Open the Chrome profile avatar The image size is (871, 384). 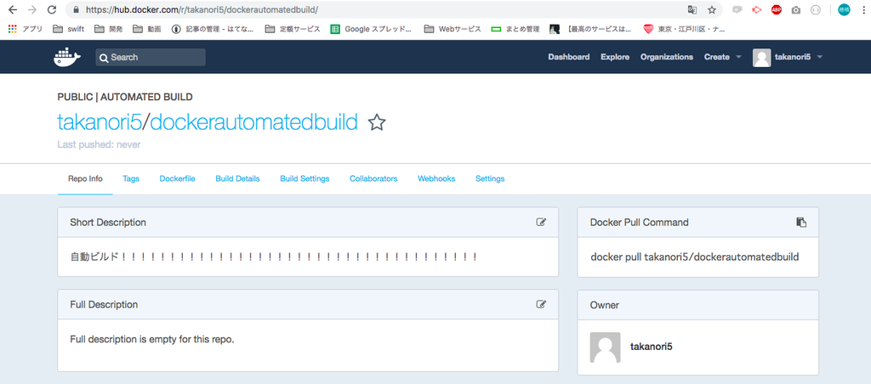(844, 9)
